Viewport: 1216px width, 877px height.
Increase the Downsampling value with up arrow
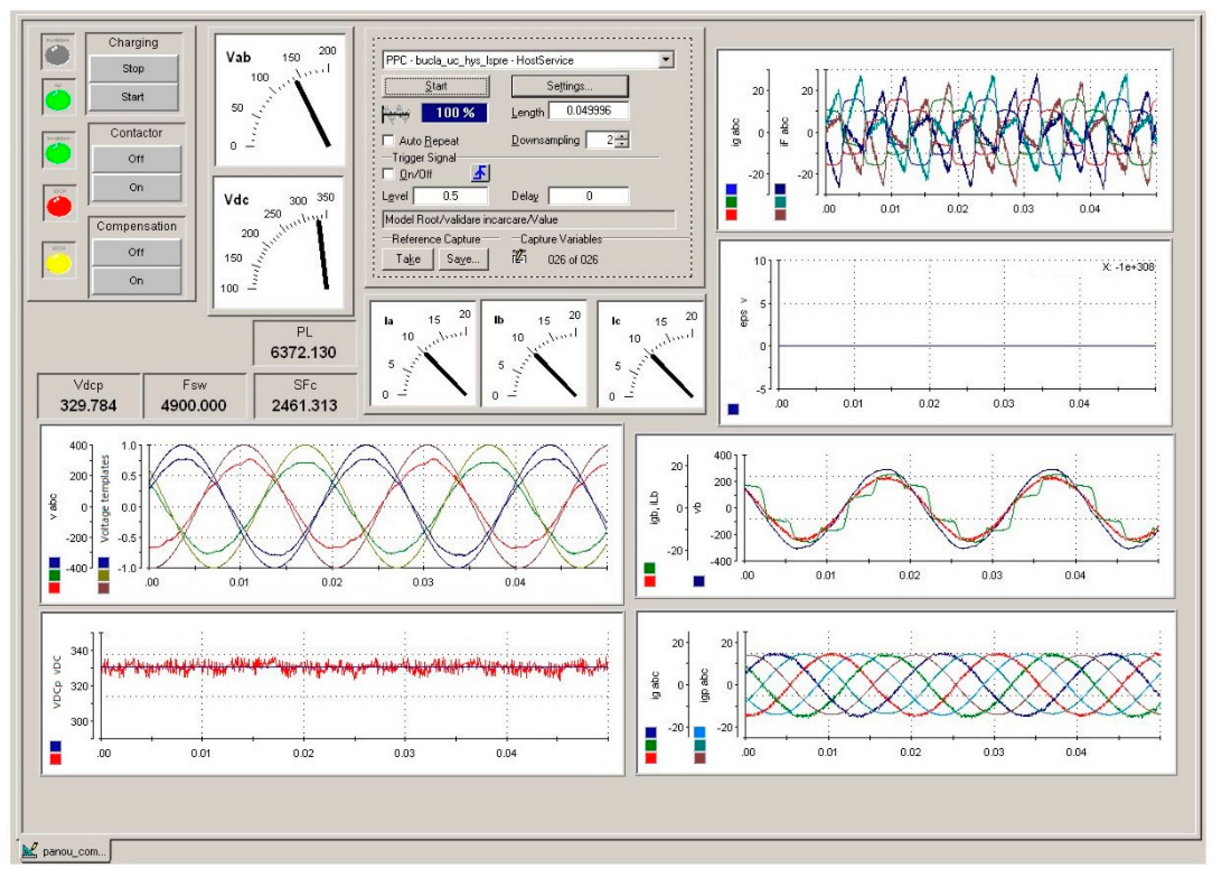(622, 136)
